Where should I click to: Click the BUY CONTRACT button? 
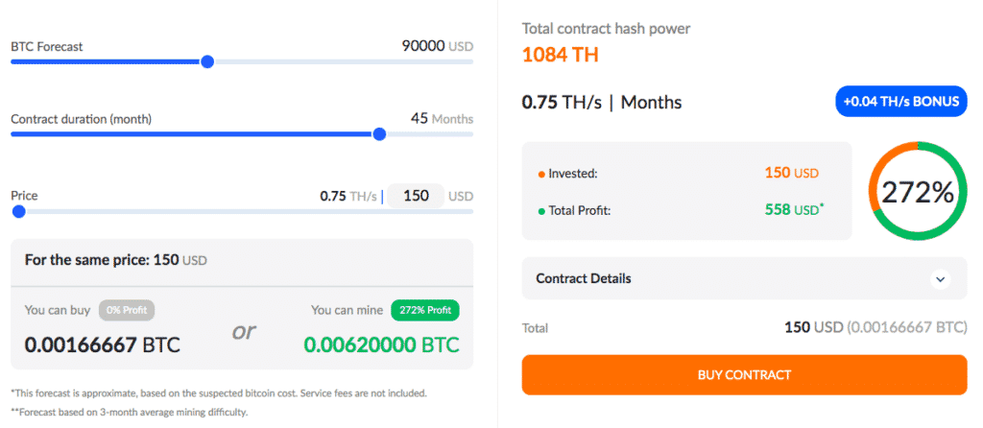point(744,375)
